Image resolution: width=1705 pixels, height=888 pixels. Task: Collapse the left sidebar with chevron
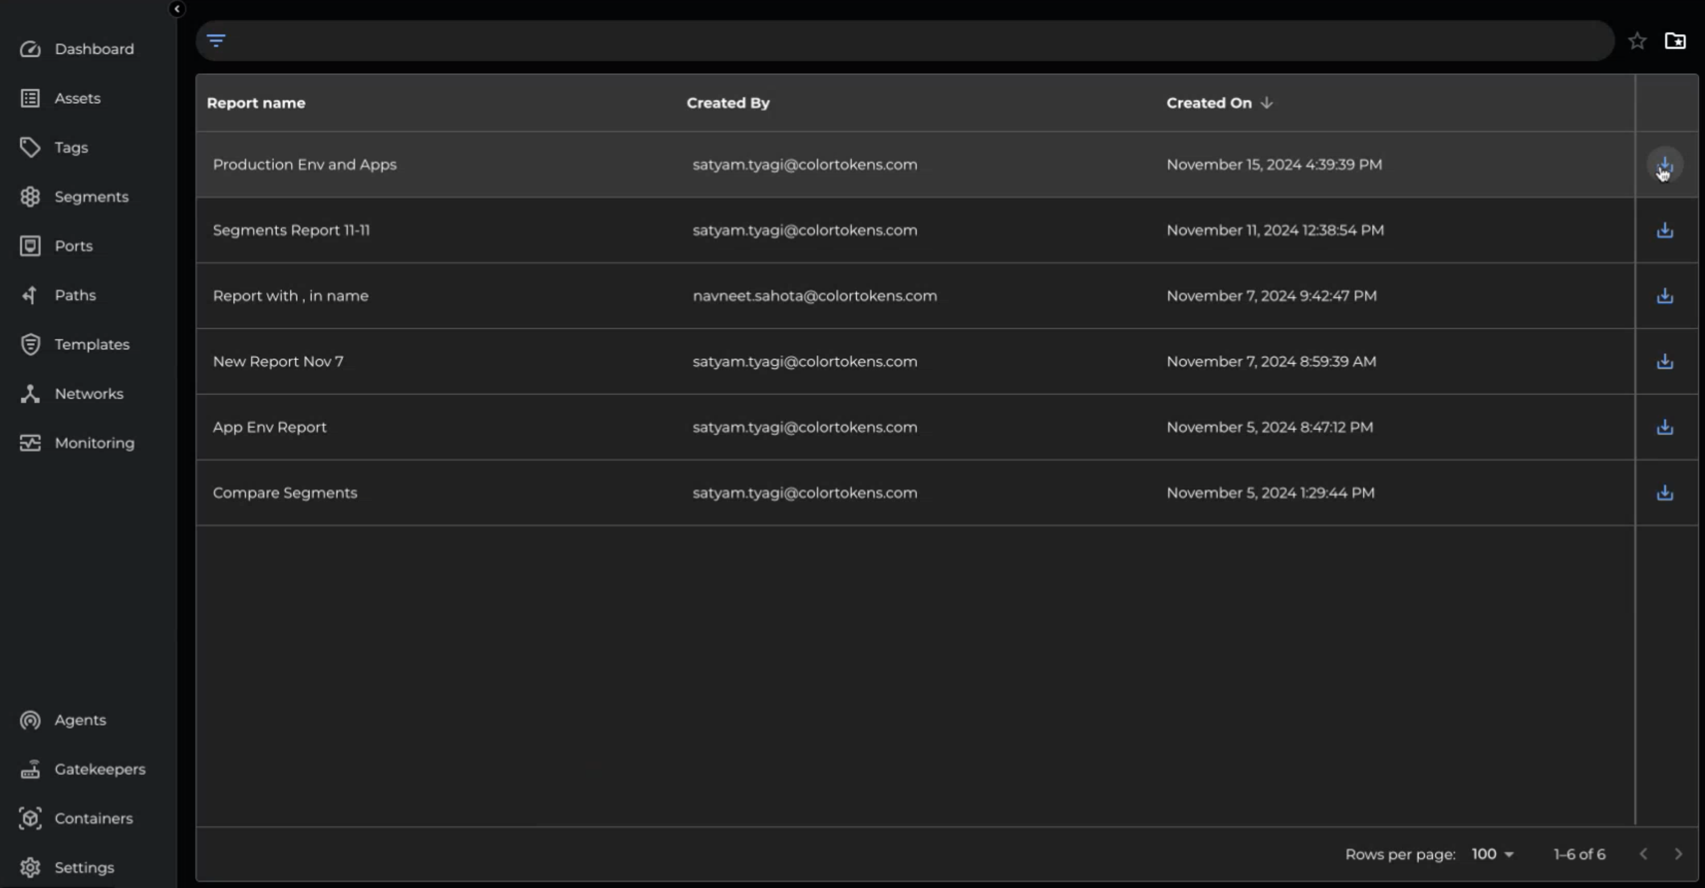(177, 9)
